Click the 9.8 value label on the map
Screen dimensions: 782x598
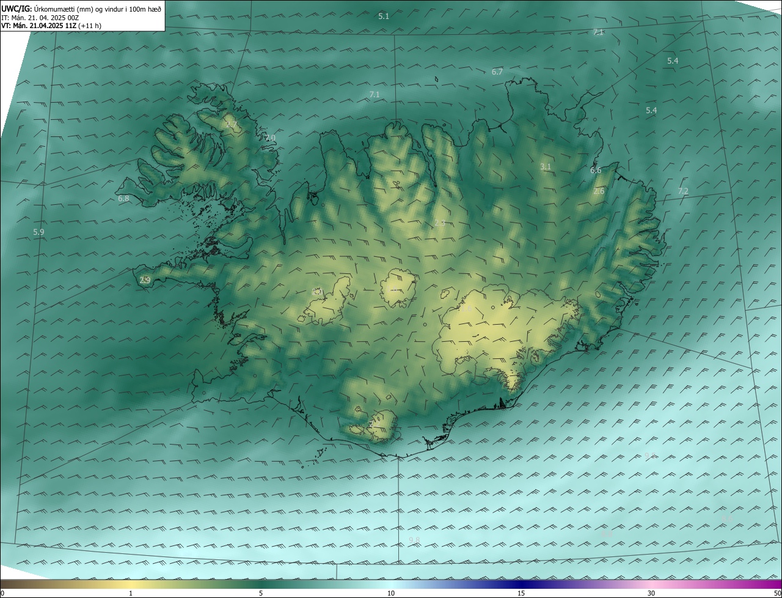(414, 540)
